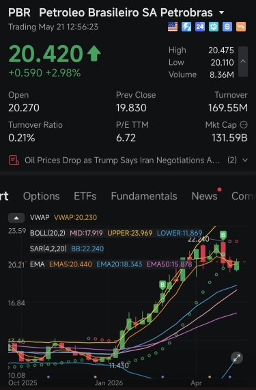Expand the news headlines (2) chevron
The height and width of the screenshot is (390, 256).
point(245,161)
